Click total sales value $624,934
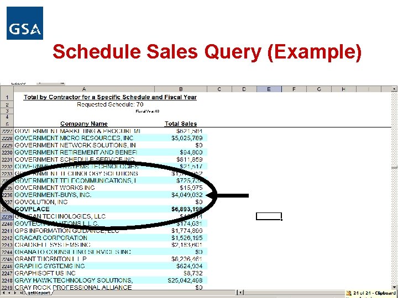The width and height of the screenshot is (398, 298). (x=190, y=266)
